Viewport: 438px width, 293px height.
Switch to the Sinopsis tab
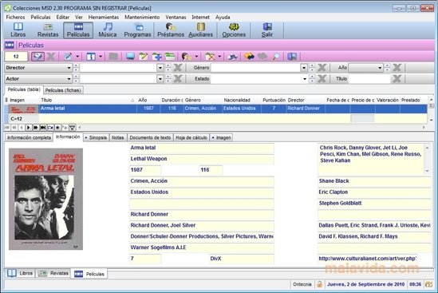[96, 137]
